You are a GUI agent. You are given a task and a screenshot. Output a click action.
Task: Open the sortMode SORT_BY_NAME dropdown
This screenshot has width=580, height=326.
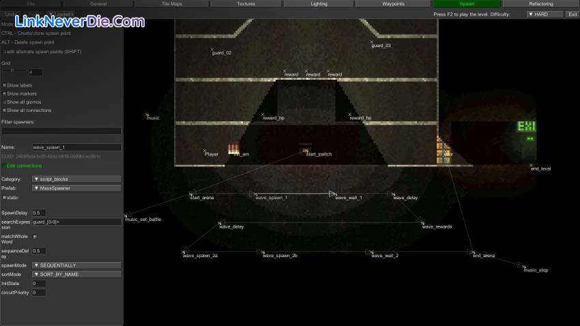[x=76, y=274]
